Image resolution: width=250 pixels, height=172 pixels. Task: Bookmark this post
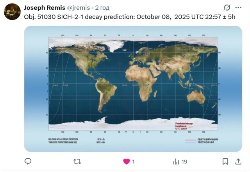225,161
